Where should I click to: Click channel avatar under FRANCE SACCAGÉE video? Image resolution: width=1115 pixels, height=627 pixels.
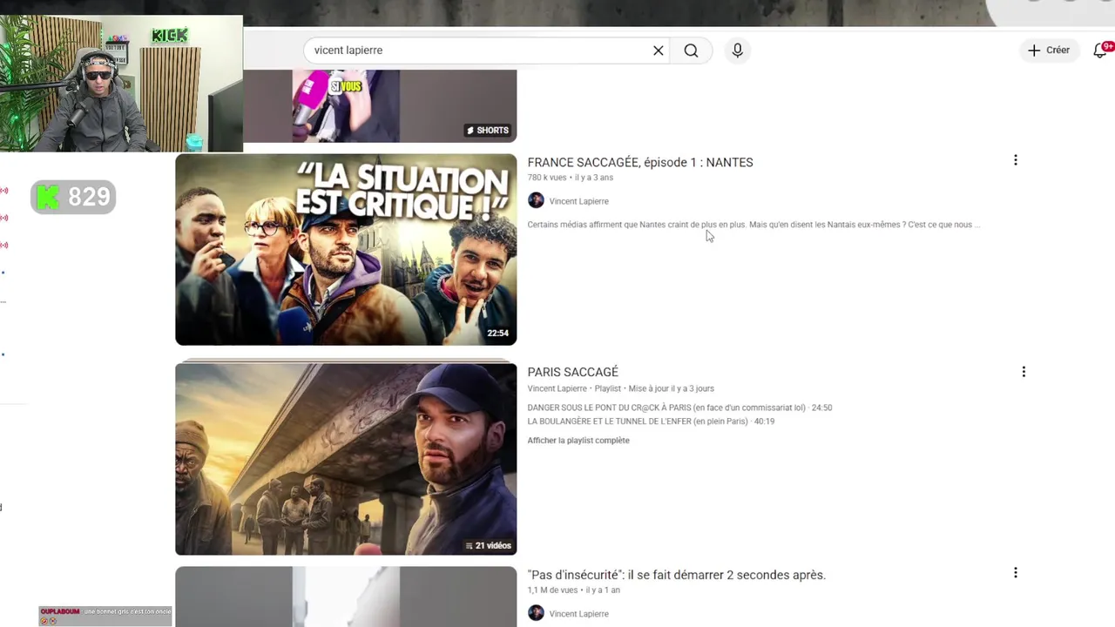[x=536, y=200]
